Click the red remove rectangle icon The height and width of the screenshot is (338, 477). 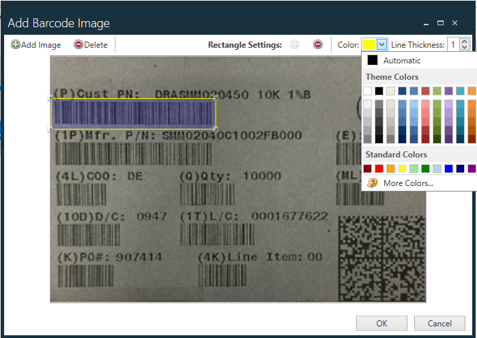pos(318,45)
